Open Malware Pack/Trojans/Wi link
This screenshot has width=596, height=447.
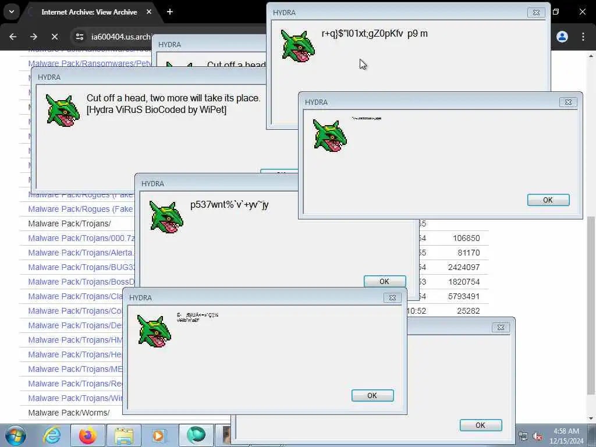pyautogui.click(x=75, y=398)
